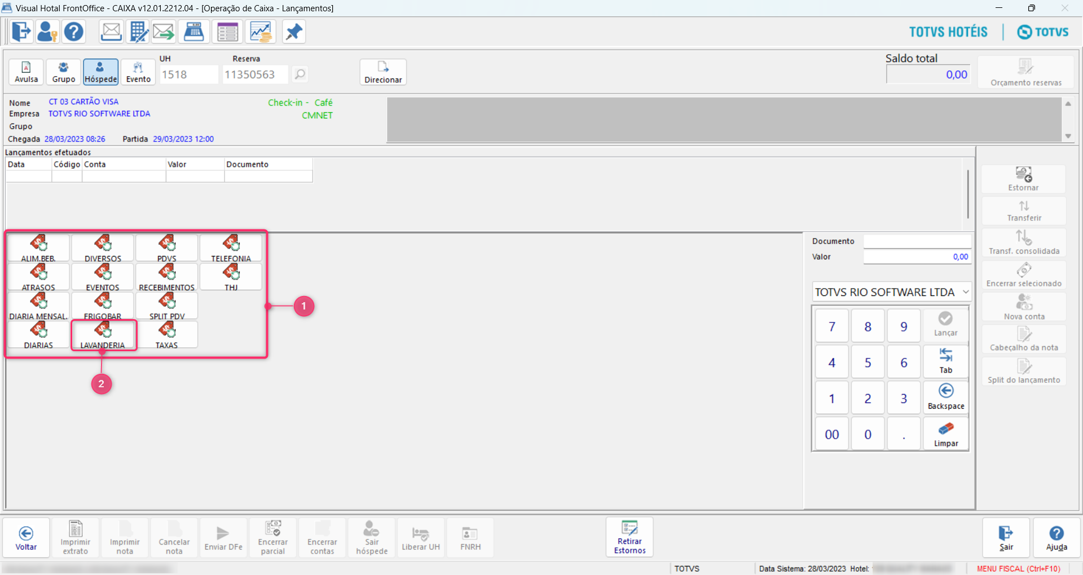This screenshot has height=575, width=1083.
Task: Click the reservation search magnifier icon
Action: 300,74
